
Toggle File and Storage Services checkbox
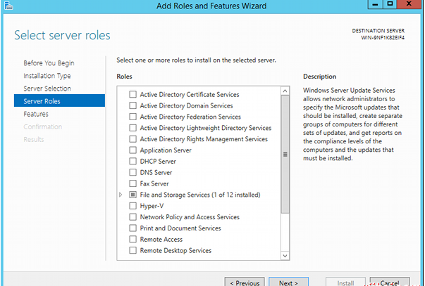[133, 195]
